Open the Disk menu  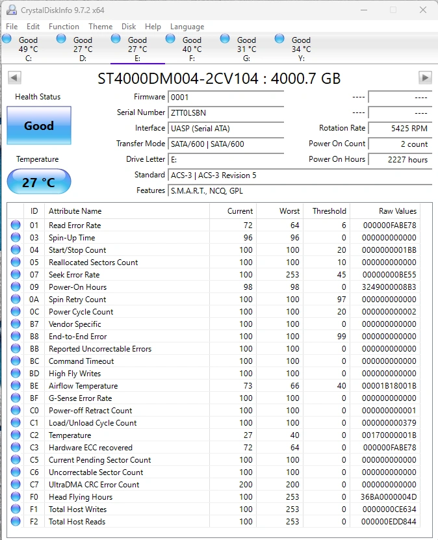[129, 27]
